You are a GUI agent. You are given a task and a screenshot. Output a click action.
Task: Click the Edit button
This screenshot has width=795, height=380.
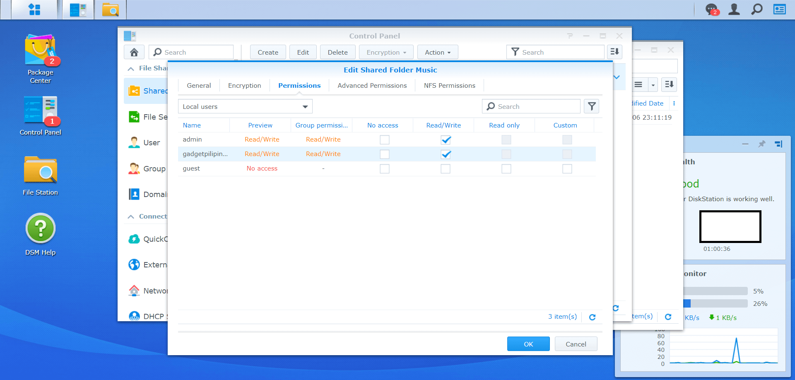[x=303, y=52]
